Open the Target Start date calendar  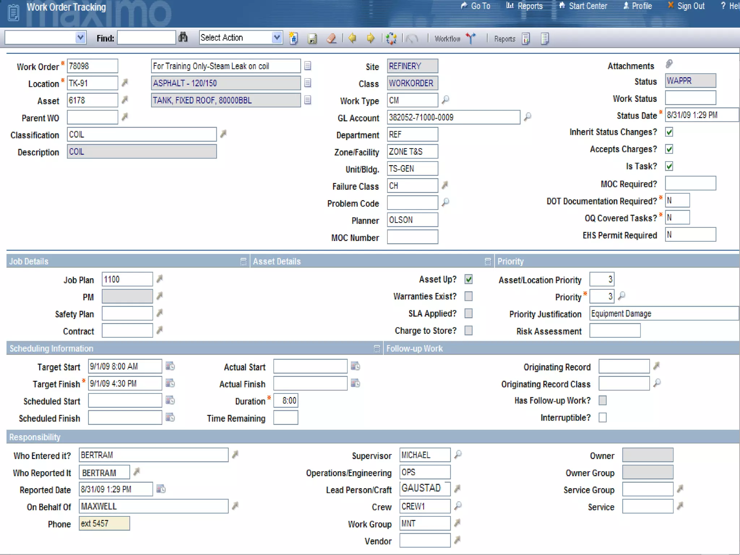pos(170,366)
